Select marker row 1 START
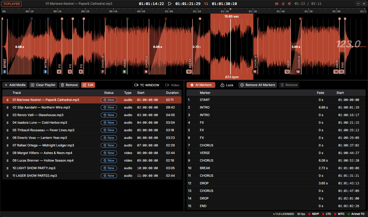The height and width of the screenshot is (217, 368). 276,100
